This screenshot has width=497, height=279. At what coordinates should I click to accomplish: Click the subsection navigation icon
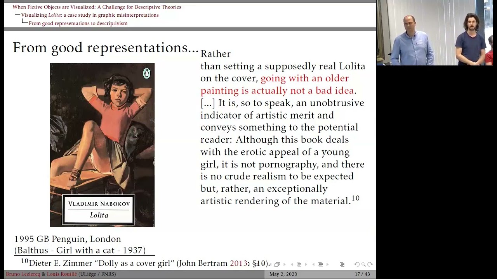pos(299,264)
